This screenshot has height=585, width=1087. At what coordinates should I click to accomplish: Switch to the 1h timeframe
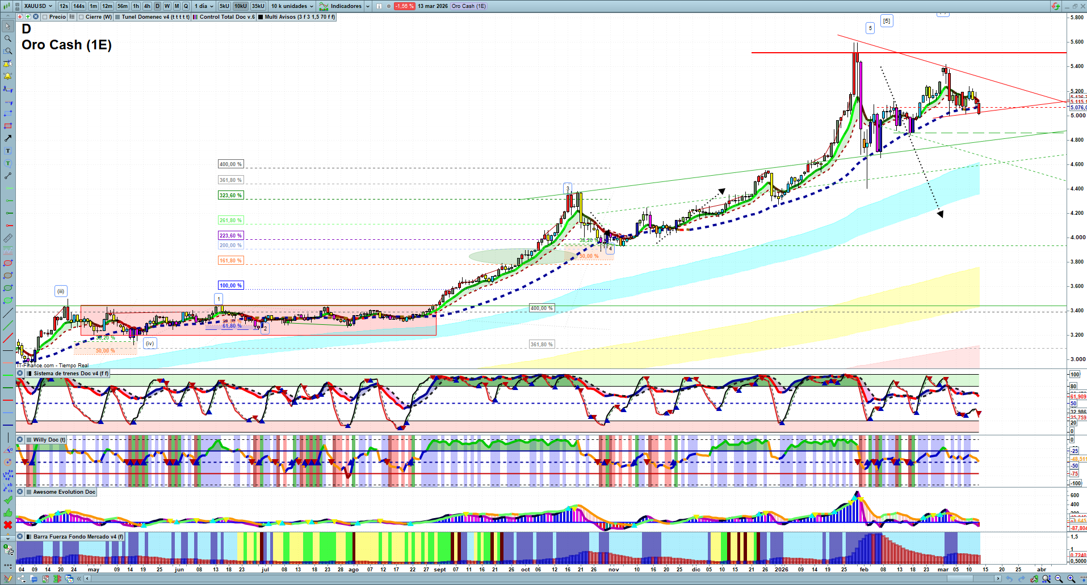[x=136, y=6]
